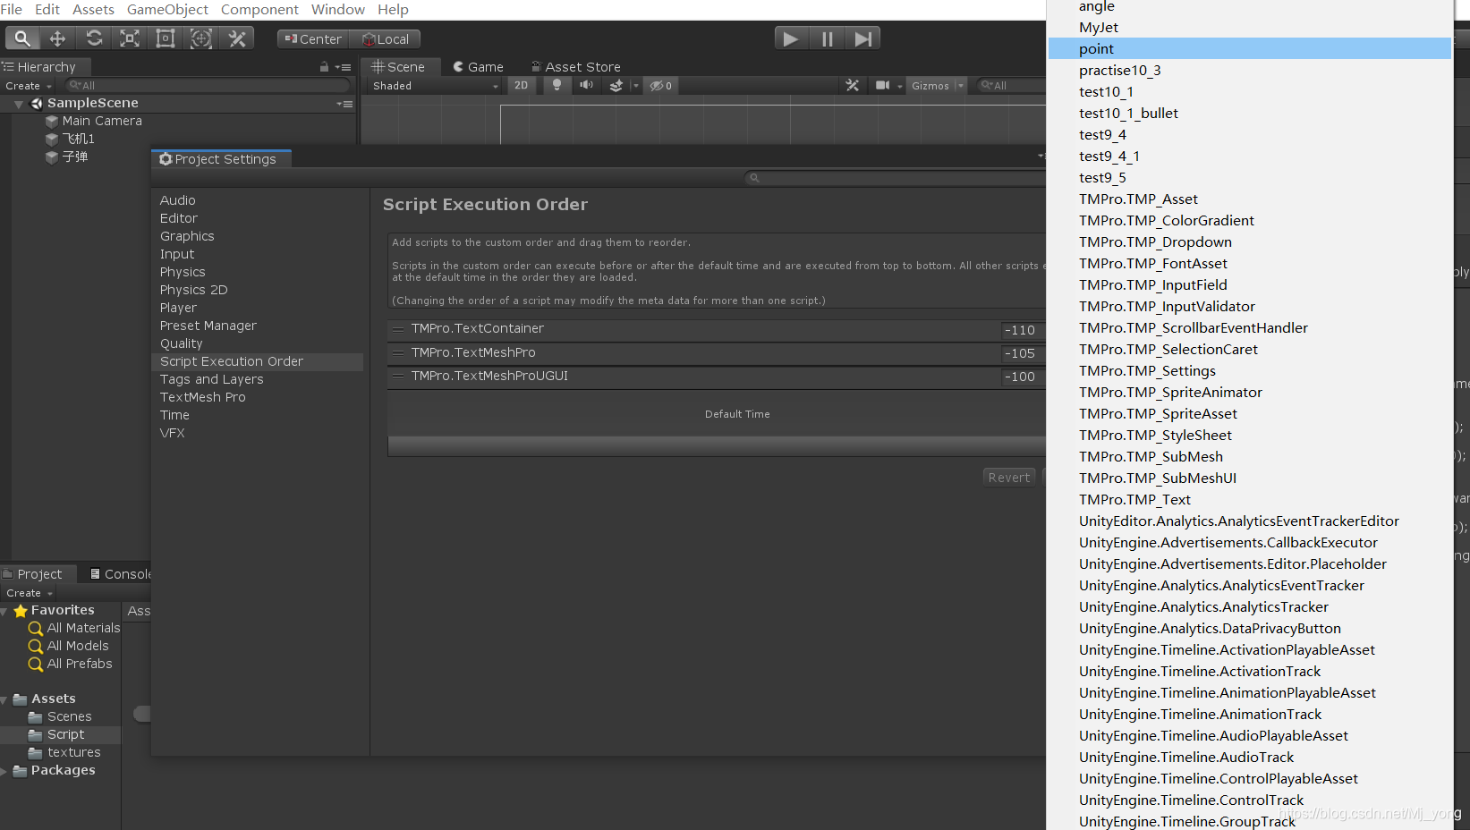Open Shaded draw mode dropdown
The width and height of the screenshot is (1470, 830).
coord(435,86)
